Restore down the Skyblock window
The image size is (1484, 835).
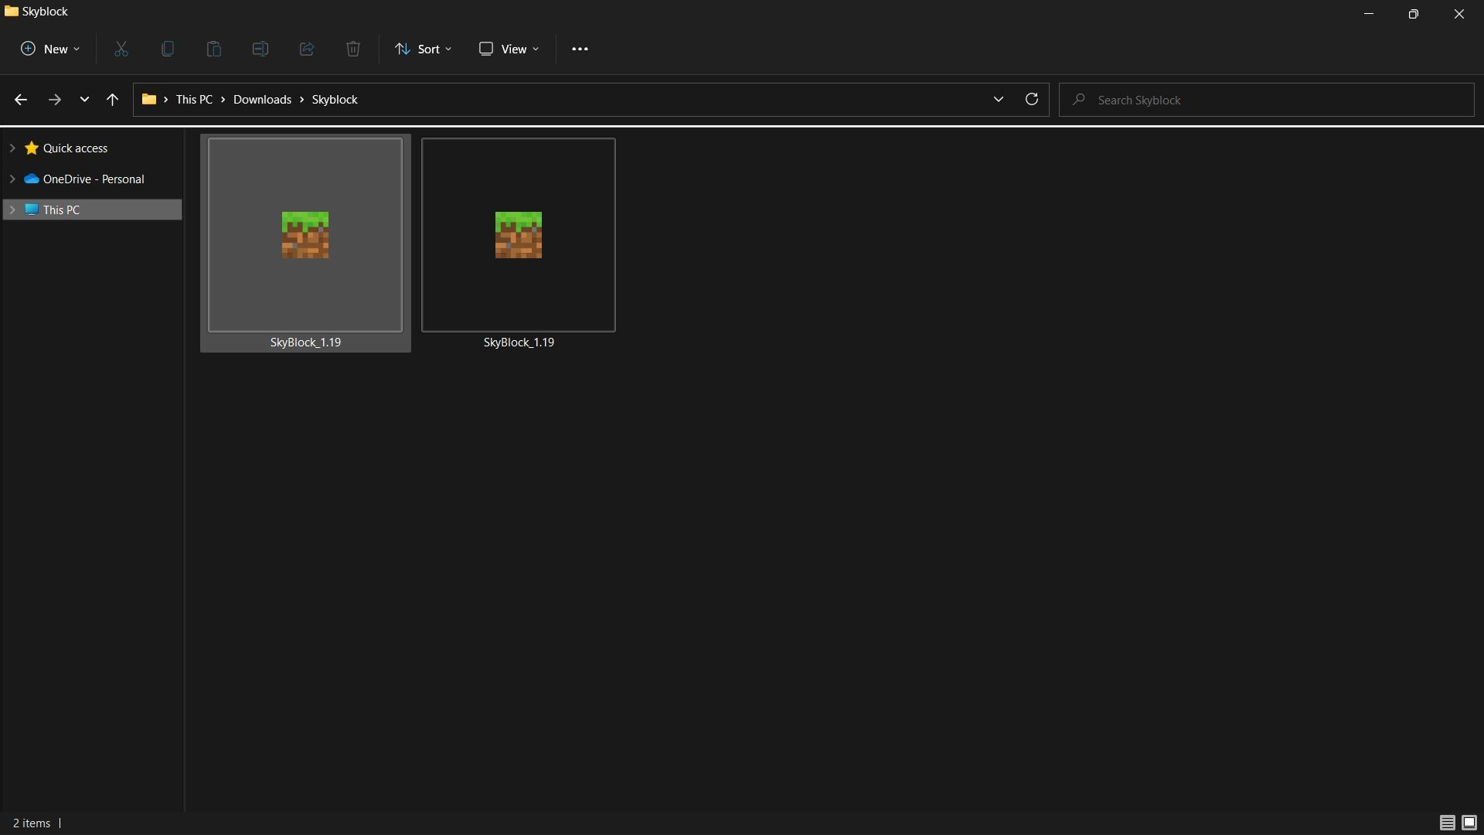[1414, 13]
